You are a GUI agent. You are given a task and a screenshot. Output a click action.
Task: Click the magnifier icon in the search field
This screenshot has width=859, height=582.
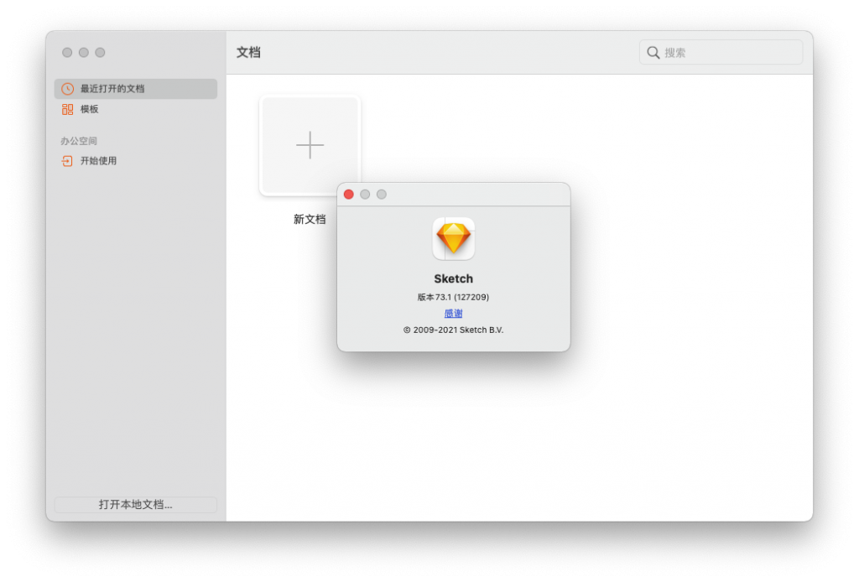point(653,53)
